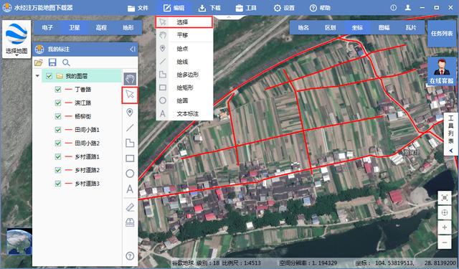Click the info icon in the title bar
The height and width of the screenshot is (269, 459).
pyautogui.click(x=394, y=8)
